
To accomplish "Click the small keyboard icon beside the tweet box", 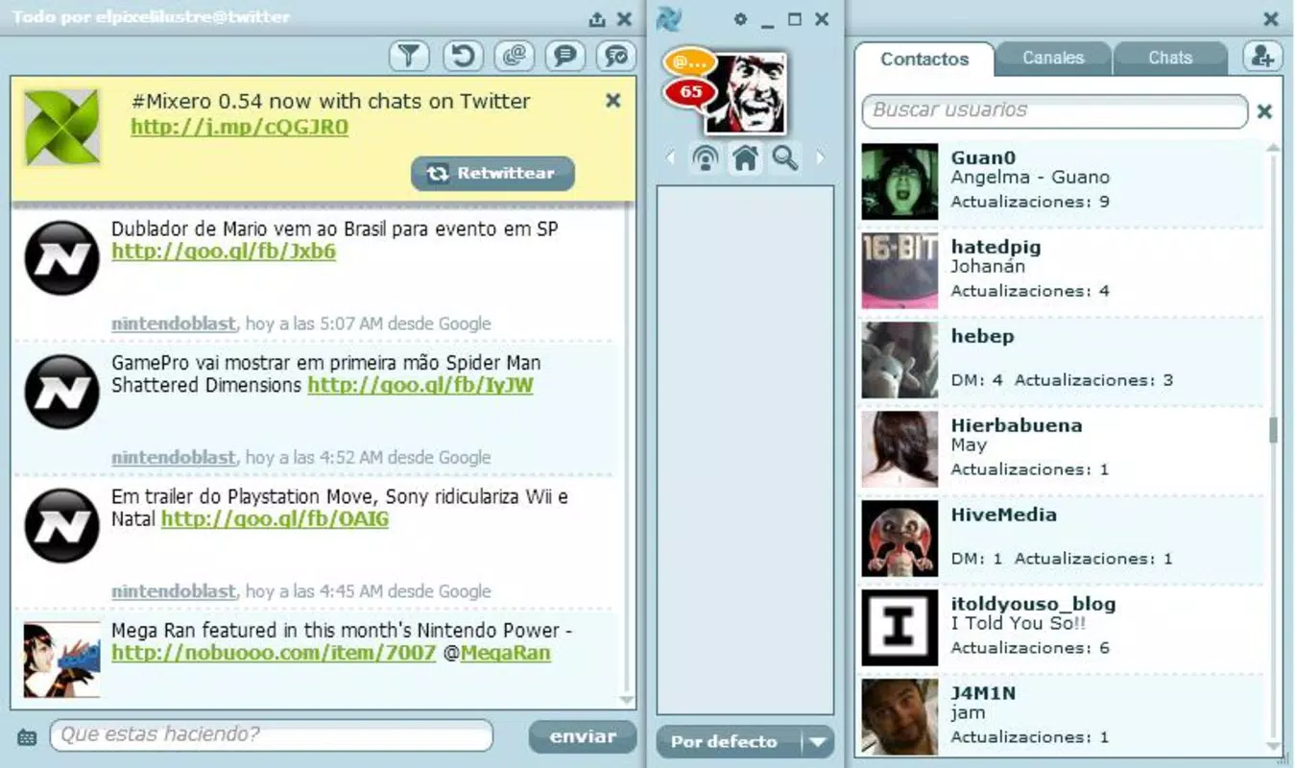I will tap(27, 737).
